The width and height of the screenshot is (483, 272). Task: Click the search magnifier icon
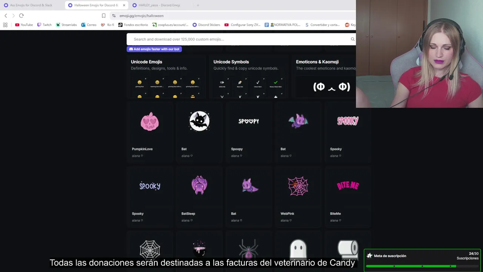[353, 39]
